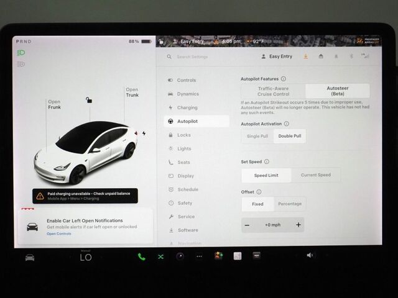Tap the lock icon in the map status bar
The image size is (398, 298).
click(161, 42)
